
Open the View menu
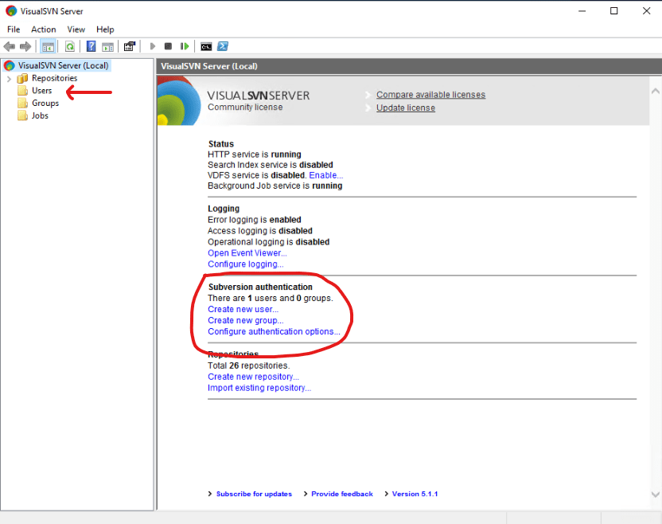tap(76, 29)
